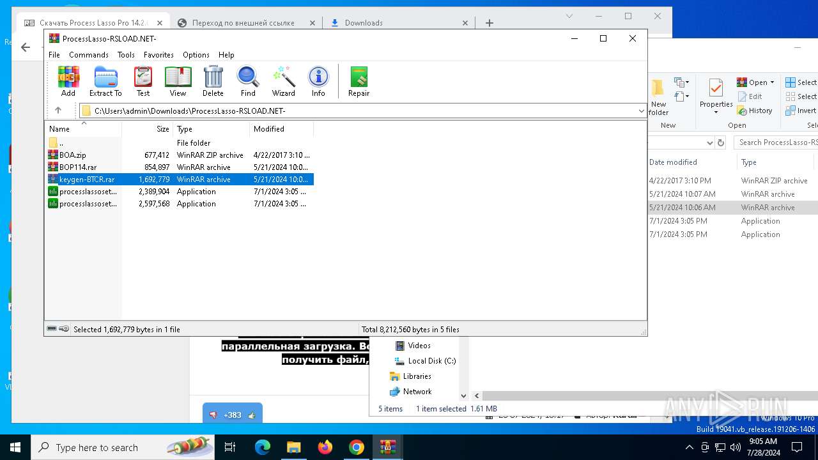Image resolution: width=818 pixels, height=460 pixels.
Task: Switch to the Process Lasso Pro browser tab
Action: 94,23
